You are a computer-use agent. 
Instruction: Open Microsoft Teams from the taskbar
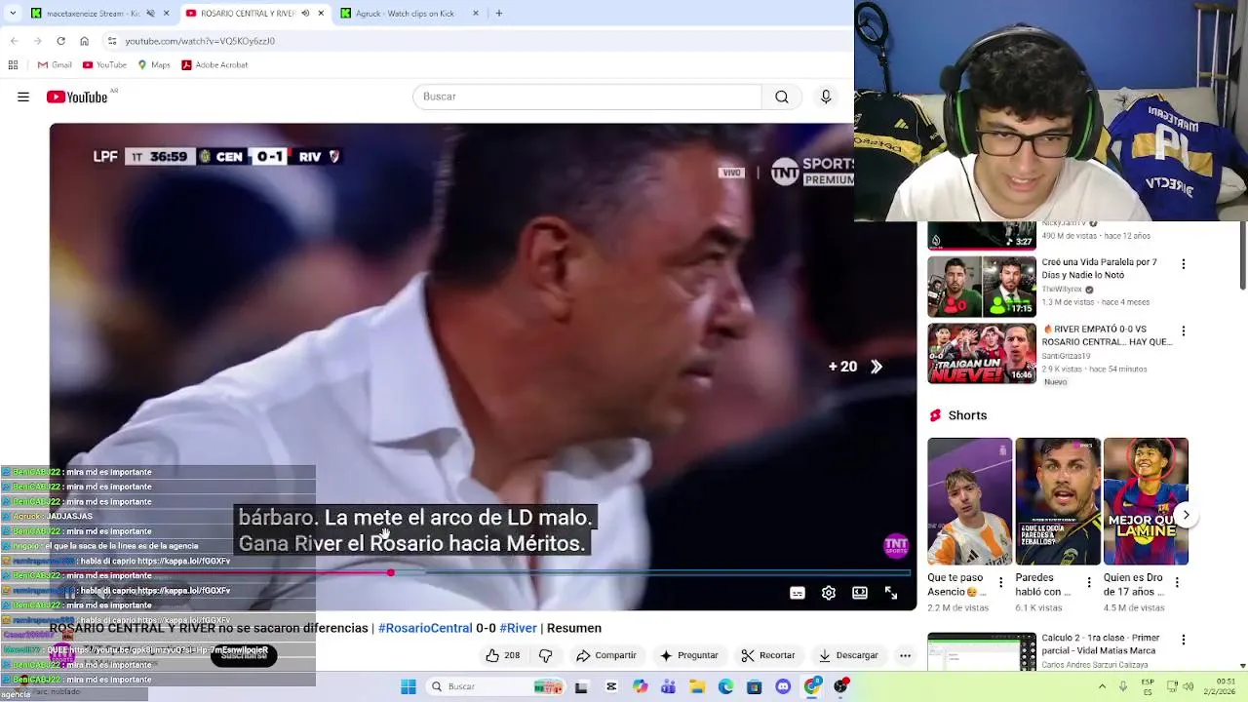[x=668, y=686]
